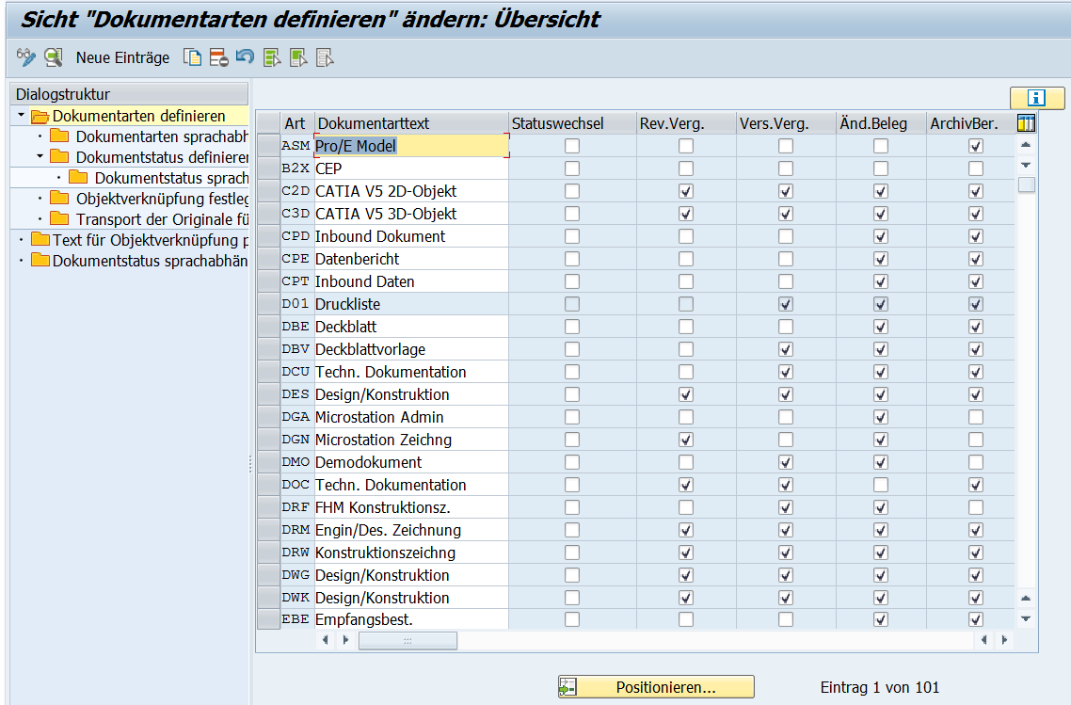This screenshot has width=1071, height=705.
Task: Toggle Rev.Verg. checkbox for C2D CATIA V5 2D-Objekt
Action: click(686, 191)
